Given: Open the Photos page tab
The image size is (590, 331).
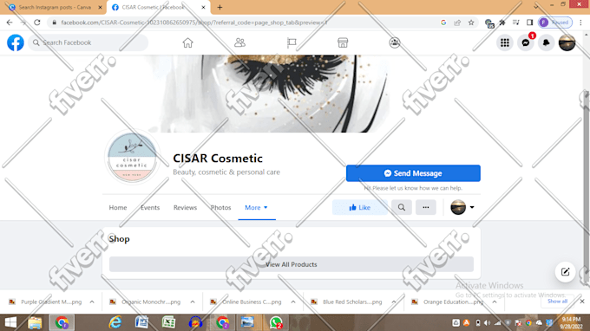Looking at the screenshot, I should (x=221, y=207).
